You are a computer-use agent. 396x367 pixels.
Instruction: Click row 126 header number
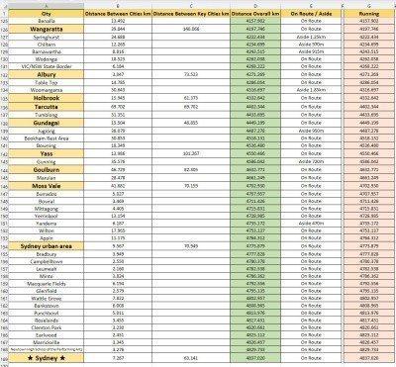click(x=4, y=29)
